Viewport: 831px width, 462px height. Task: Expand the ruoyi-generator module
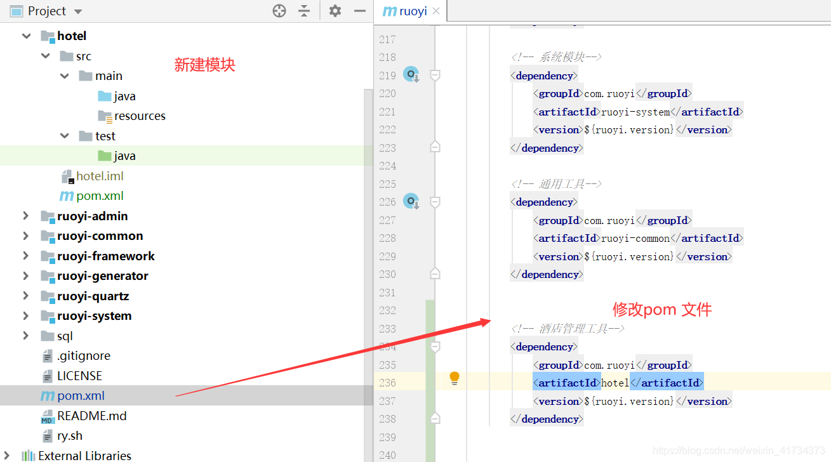click(x=26, y=276)
